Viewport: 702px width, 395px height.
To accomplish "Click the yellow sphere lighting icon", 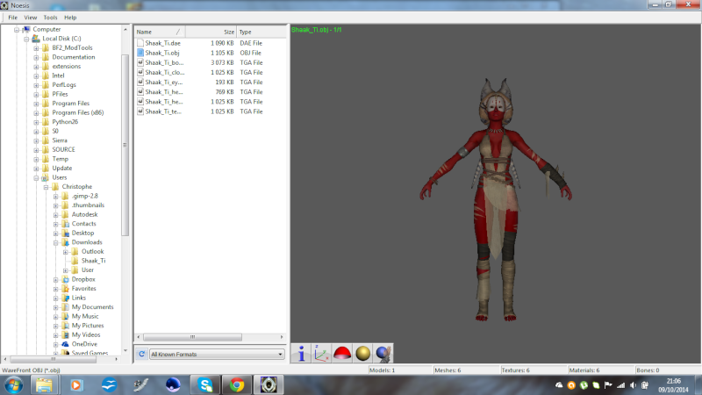I will point(362,354).
